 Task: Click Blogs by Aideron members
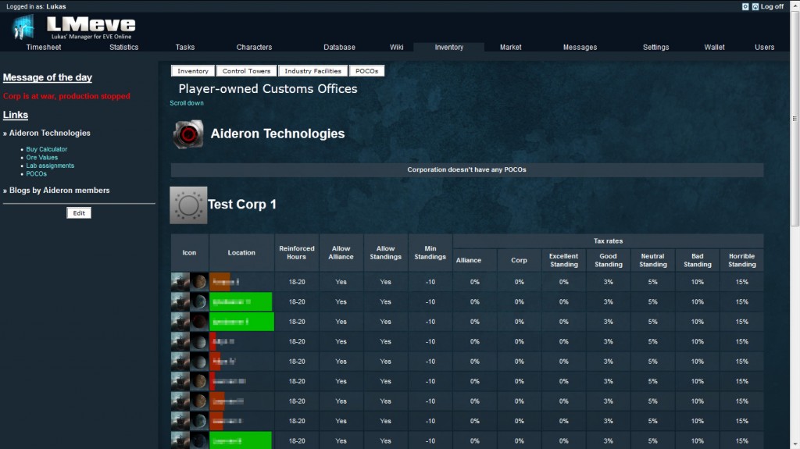(59, 190)
